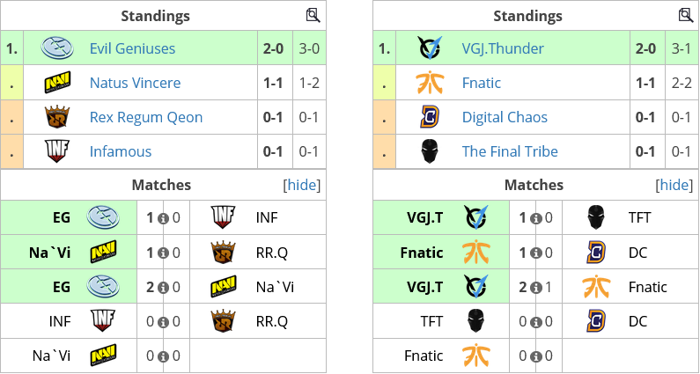Open match info icon for Na`Vi vs RR.Q
700x374 pixels.
coord(164,253)
